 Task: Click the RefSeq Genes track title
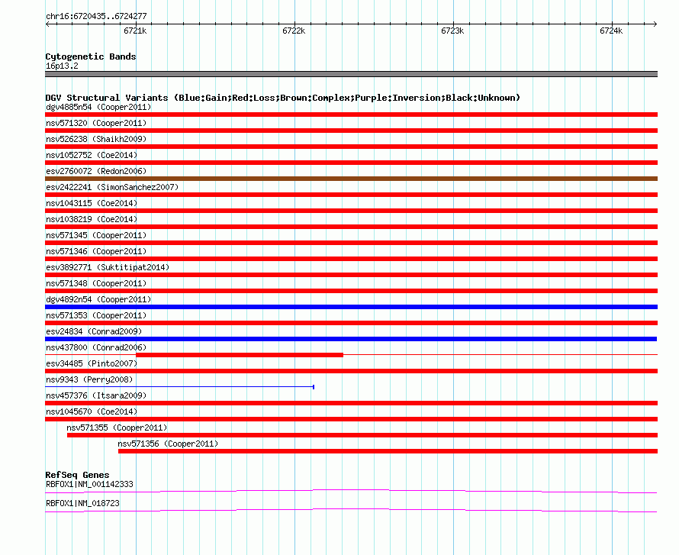pyautogui.click(x=77, y=475)
